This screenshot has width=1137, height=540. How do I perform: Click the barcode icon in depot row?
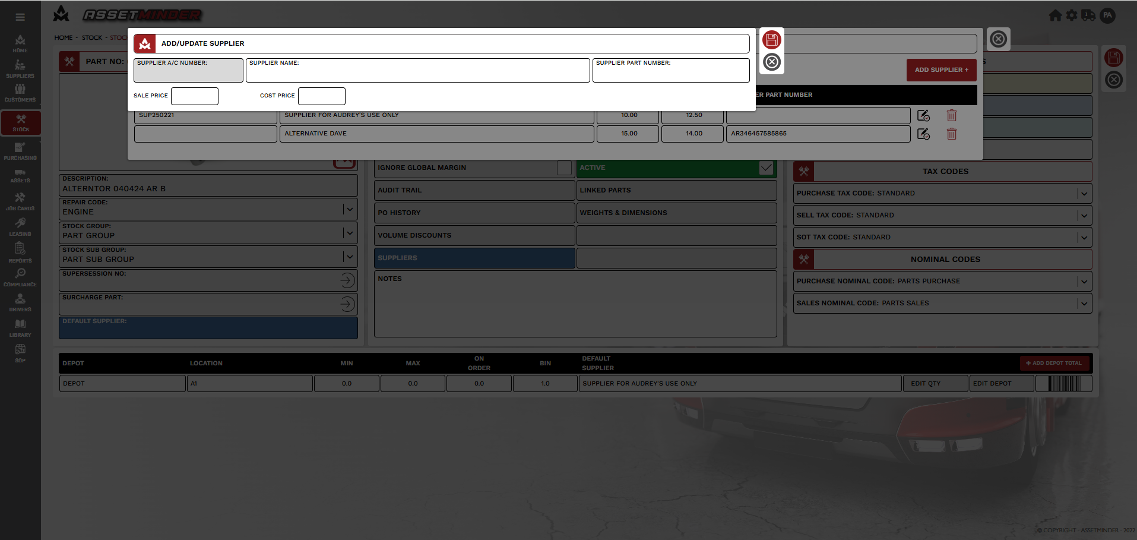1063,384
